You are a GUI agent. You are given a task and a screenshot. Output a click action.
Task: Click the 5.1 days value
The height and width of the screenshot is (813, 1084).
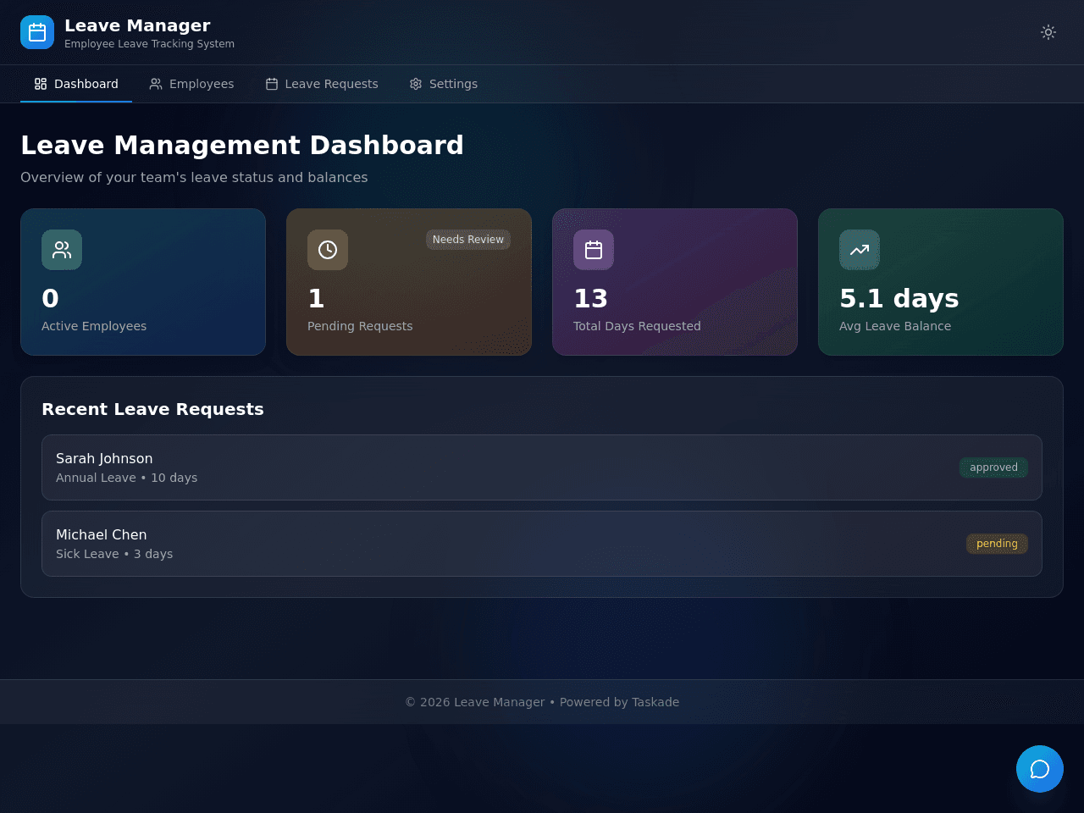tap(899, 298)
